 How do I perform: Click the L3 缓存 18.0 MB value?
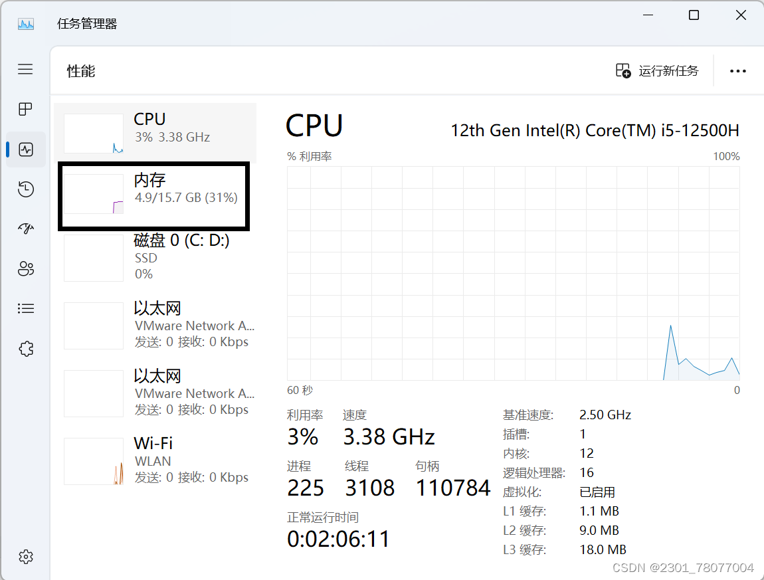click(603, 550)
